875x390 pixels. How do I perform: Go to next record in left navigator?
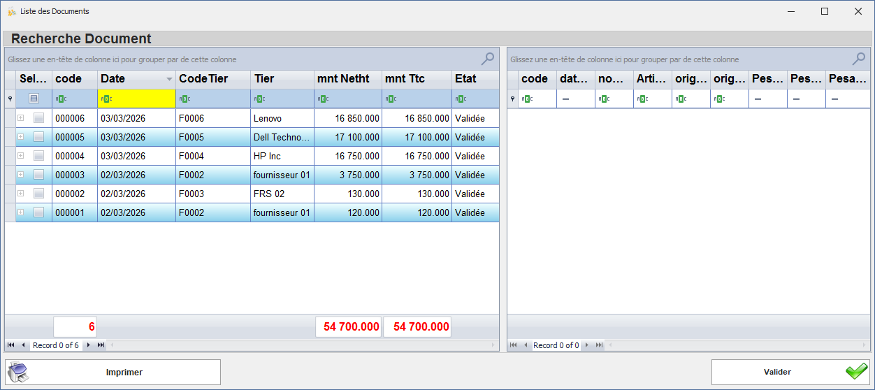tap(89, 345)
